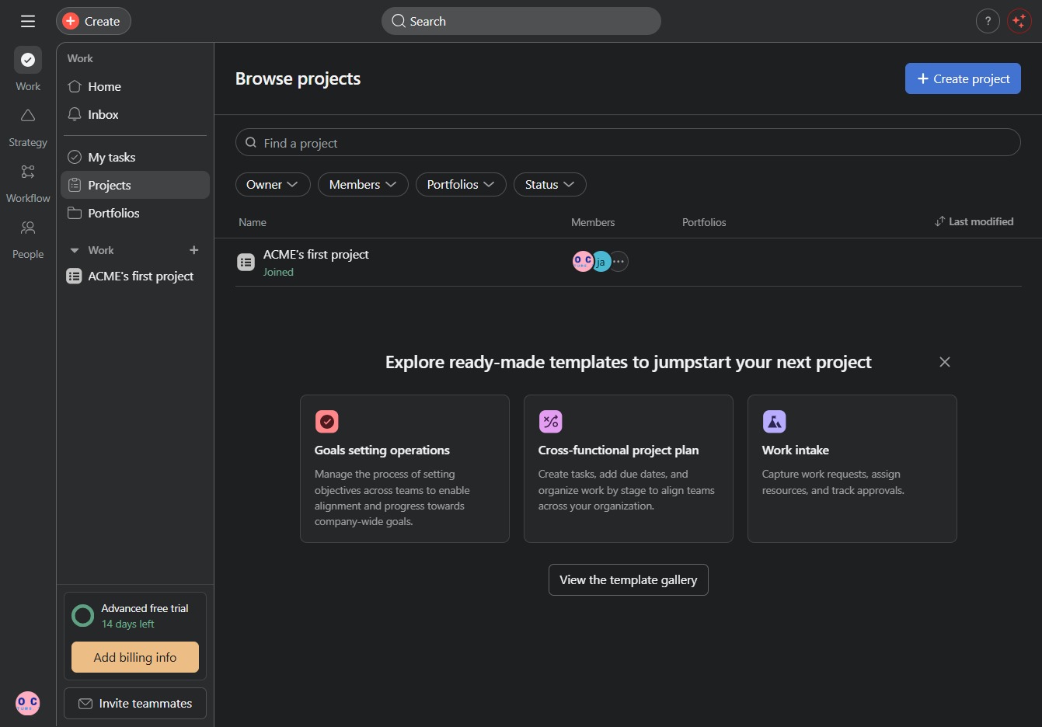Viewport: 1042px width, 727px height.
Task: Open Portfolios in the sidebar
Action: tap(135, 213)
